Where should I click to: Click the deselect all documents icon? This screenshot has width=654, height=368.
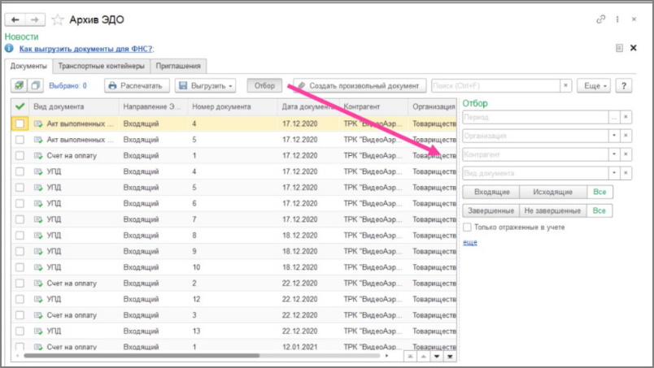(36, 85)
